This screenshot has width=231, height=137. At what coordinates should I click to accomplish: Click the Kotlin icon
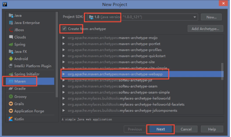pos(11,119)
